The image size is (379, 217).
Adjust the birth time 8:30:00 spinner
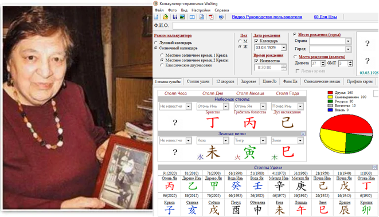(x=284, y=68)
